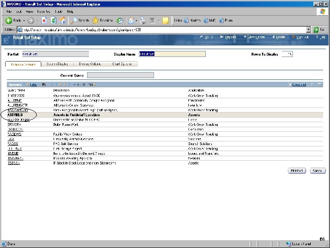Open the IE Search magnifier button

tap(80, 21)
